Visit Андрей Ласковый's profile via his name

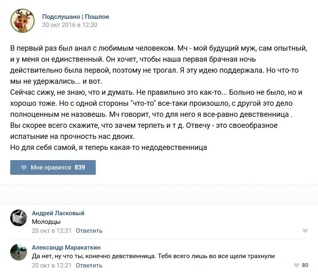[58, 213]
